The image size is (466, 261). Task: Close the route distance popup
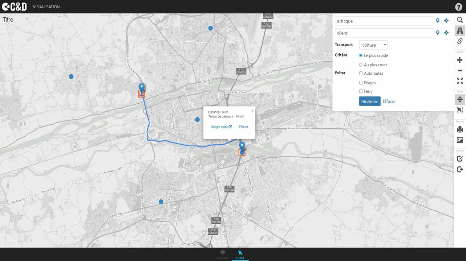coord(252,111)
